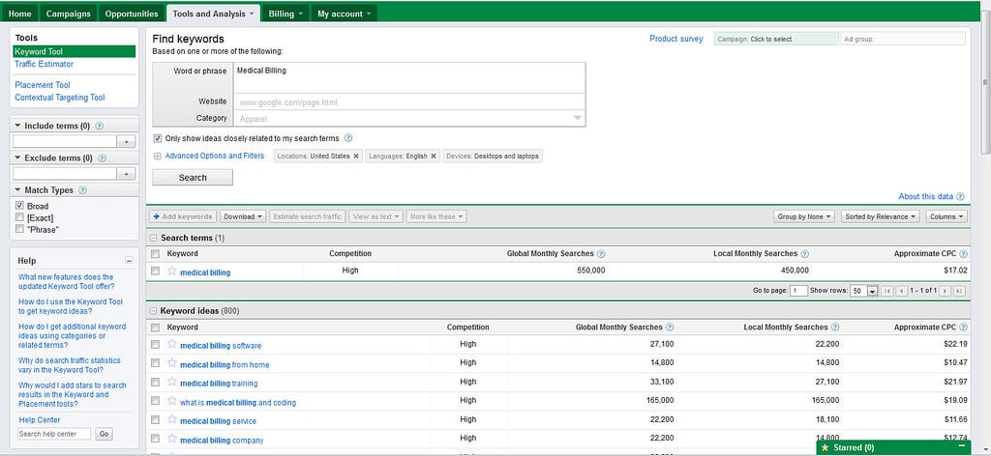Screen dimensions: 991x456
Task: Switch to the Campaigns tab
Action: coord(69,14)
